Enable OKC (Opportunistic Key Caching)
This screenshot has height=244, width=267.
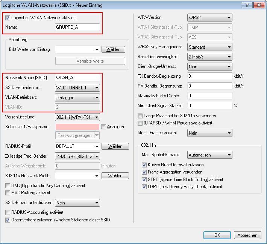coord(8,186)
